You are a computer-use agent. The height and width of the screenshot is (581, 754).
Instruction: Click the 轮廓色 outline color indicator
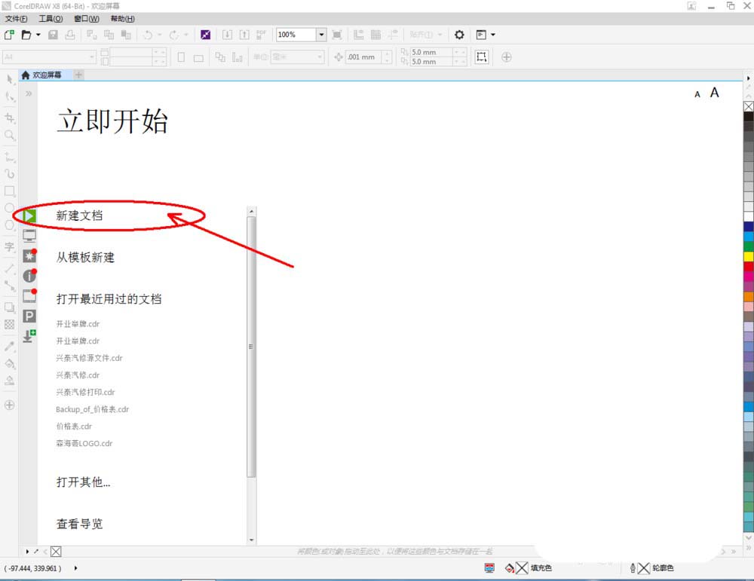click(x=651, y=568)
